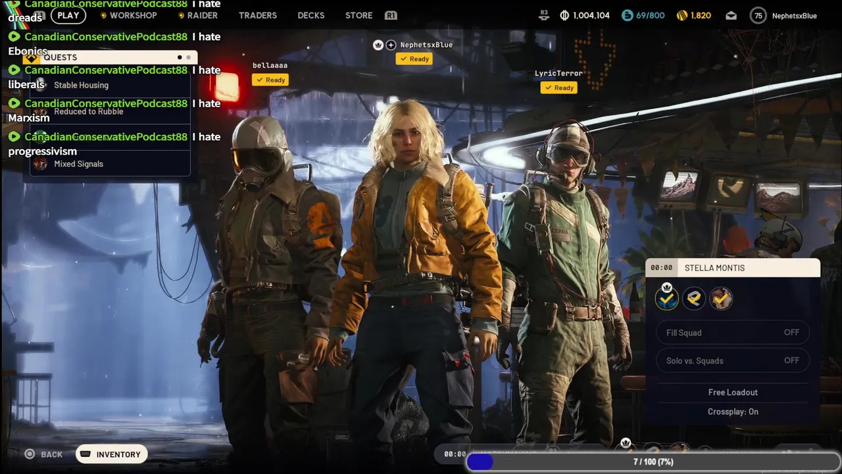Go to the TRADERS tab
The width and height of the screenshot is (842, 474).
coord(258,15)
